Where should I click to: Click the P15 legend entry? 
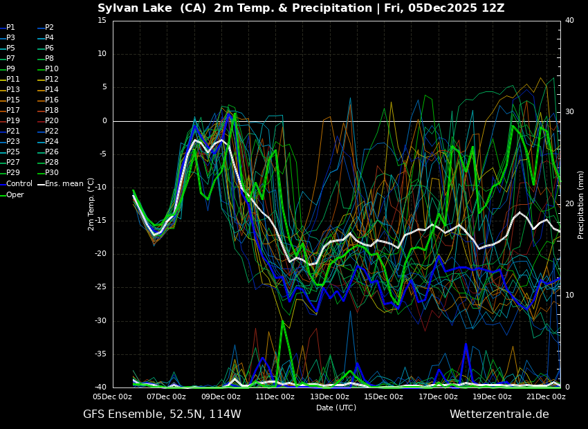[13, 100]
